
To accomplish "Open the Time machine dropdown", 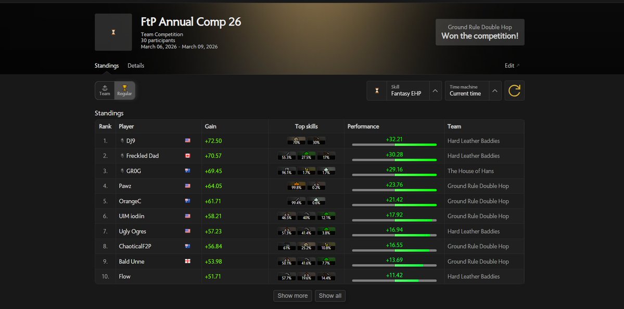I will point(473,91).
